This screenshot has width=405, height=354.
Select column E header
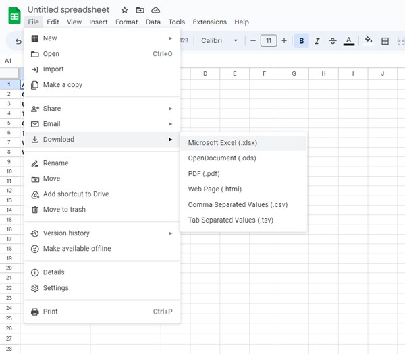click(x=235, y=73)
